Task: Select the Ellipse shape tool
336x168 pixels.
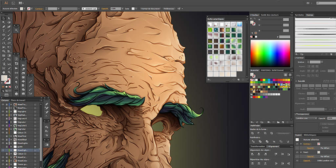Action: (4, 35)
